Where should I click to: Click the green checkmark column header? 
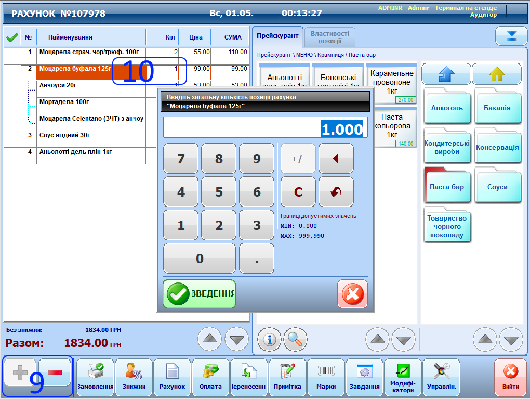[11, 37]
